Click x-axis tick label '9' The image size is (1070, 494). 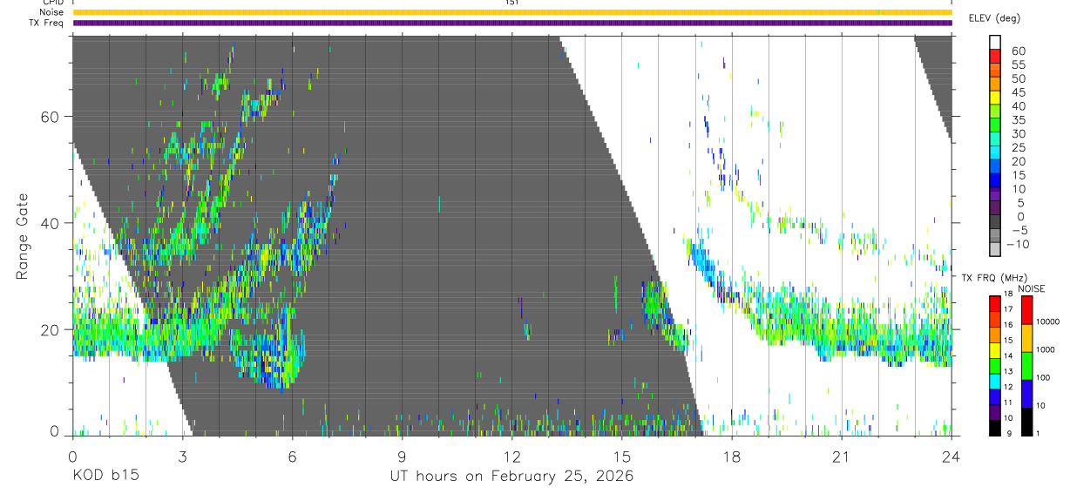pyautogui.click(x=402, y=457)
